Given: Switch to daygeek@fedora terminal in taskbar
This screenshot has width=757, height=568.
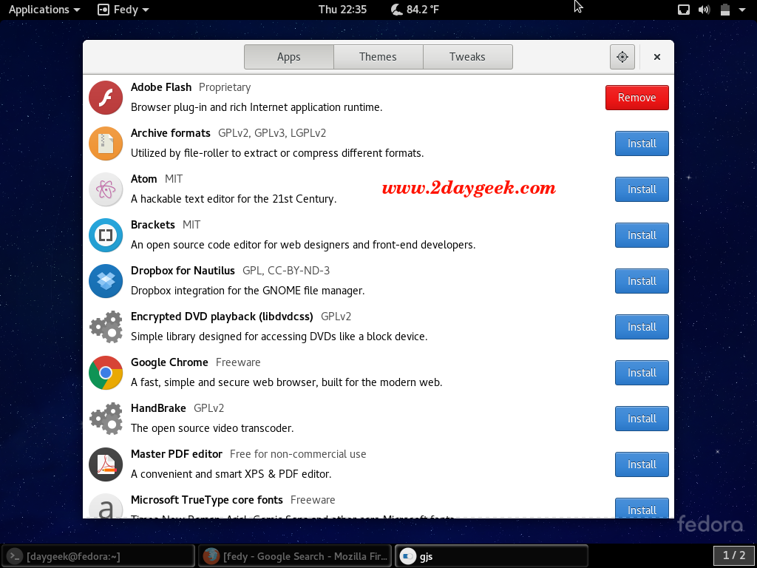Looking at the screenshot, I should click(x=98, y=556).
